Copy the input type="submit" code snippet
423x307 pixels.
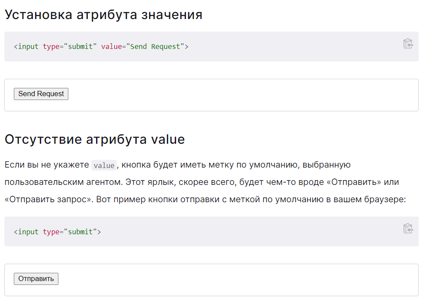[x=408, y=229]
